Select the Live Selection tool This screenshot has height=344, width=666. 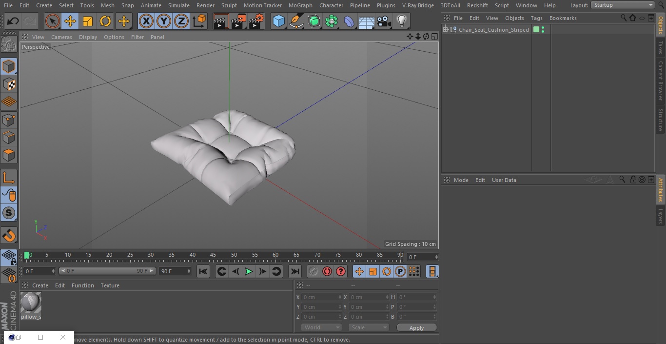point(52,21)
